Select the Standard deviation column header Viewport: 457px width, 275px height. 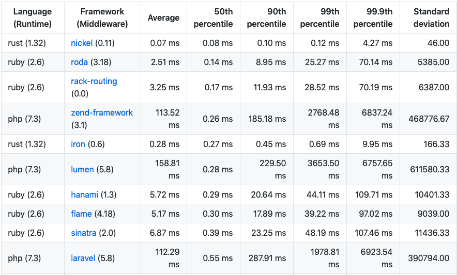(428, 18)
